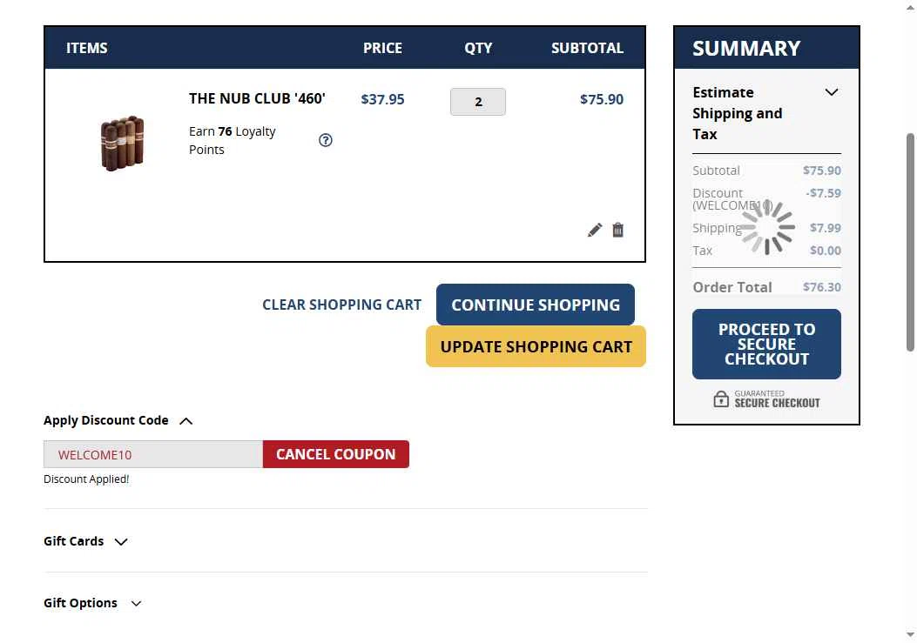Click the page vertical scrollbar thumb
Screen dimensions: 917x643
pos(911,242)
